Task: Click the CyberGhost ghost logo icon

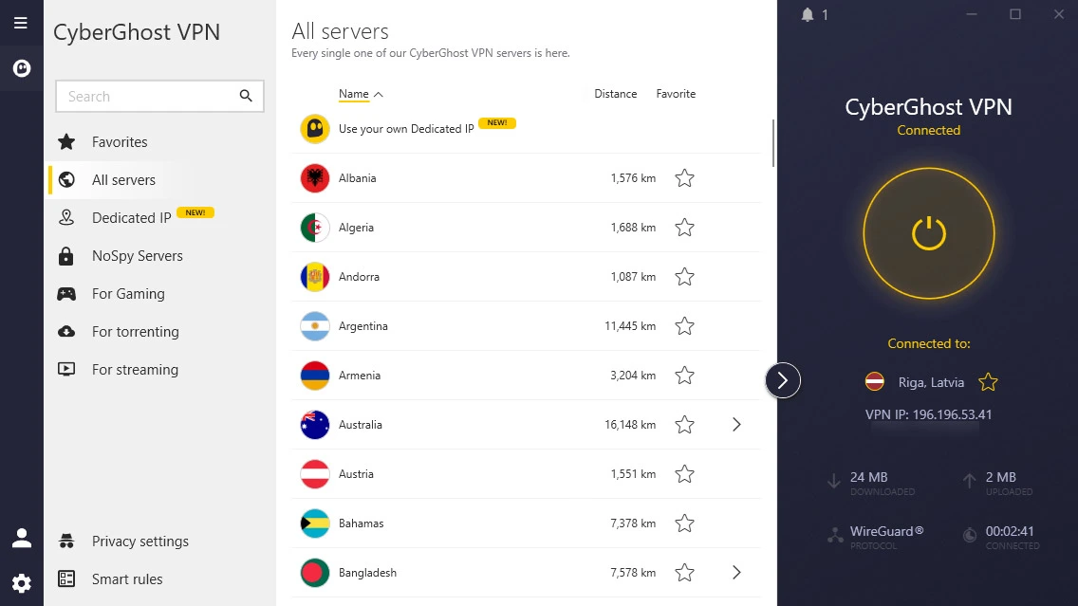Action: (x=21, y=68)
